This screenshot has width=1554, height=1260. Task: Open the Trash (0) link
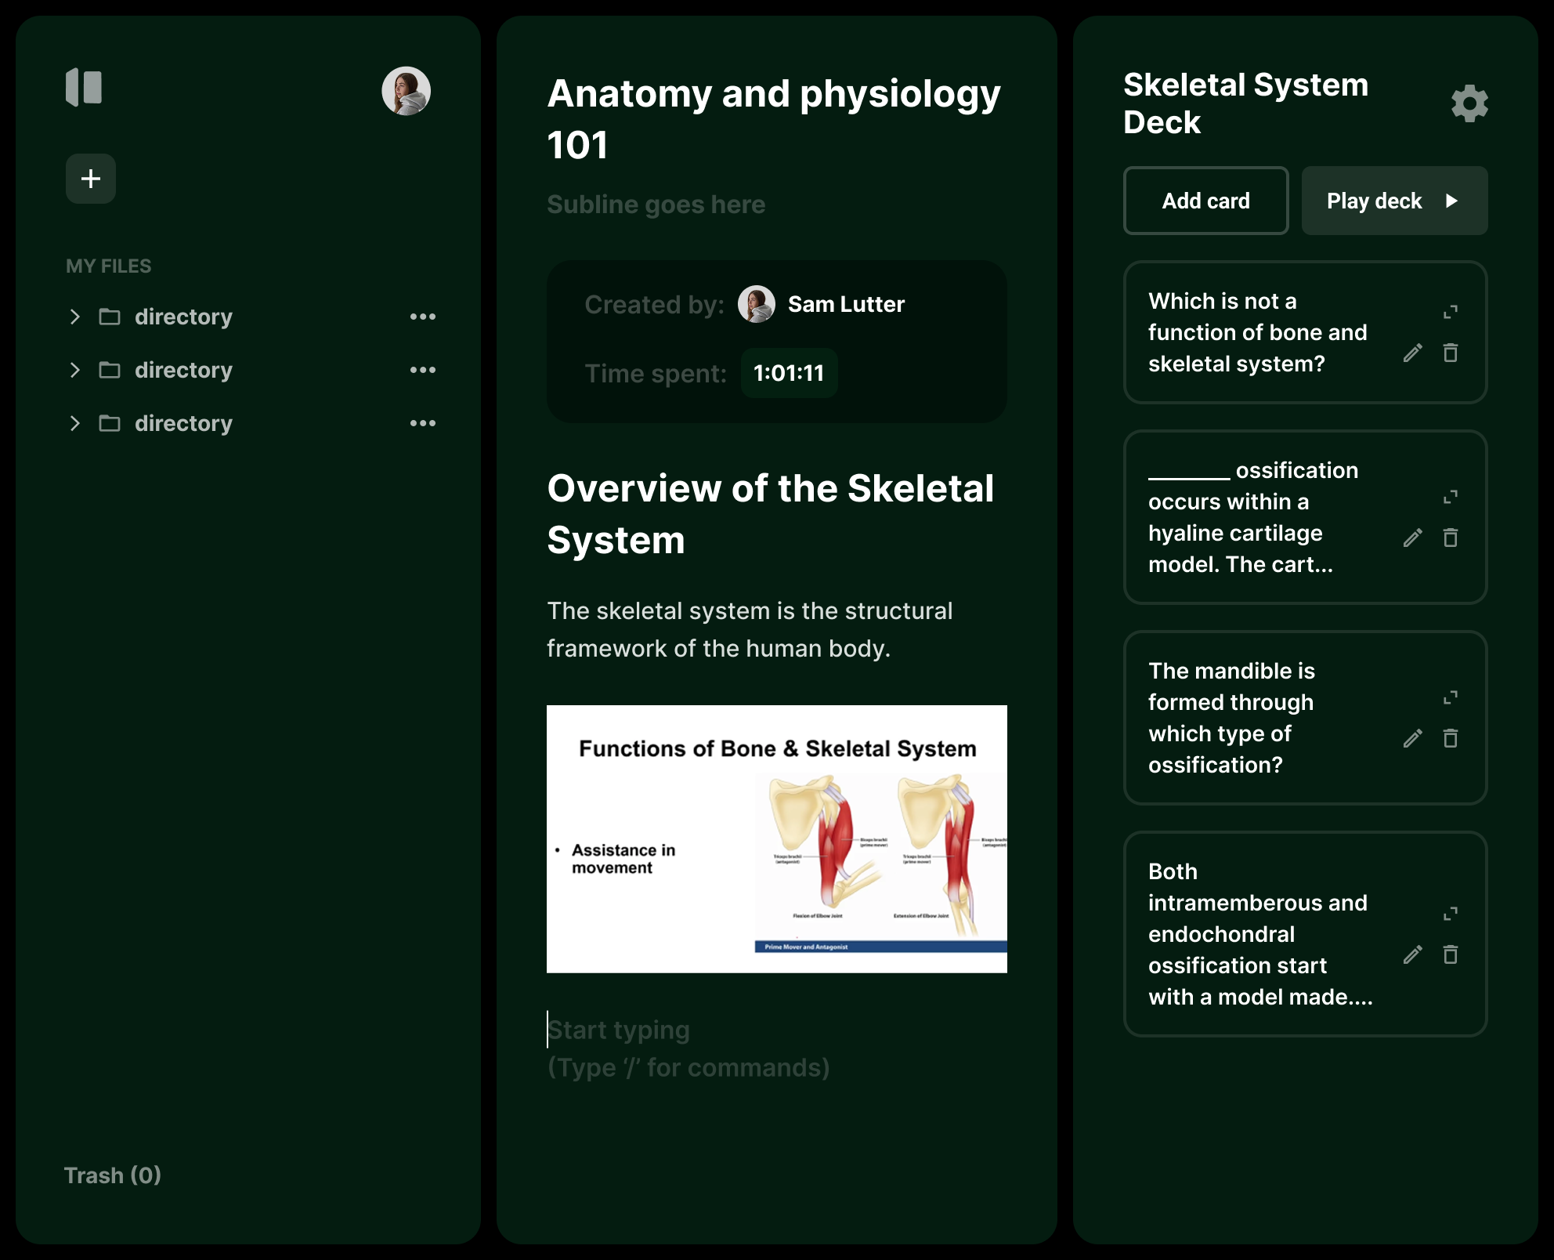[113, 1175]
